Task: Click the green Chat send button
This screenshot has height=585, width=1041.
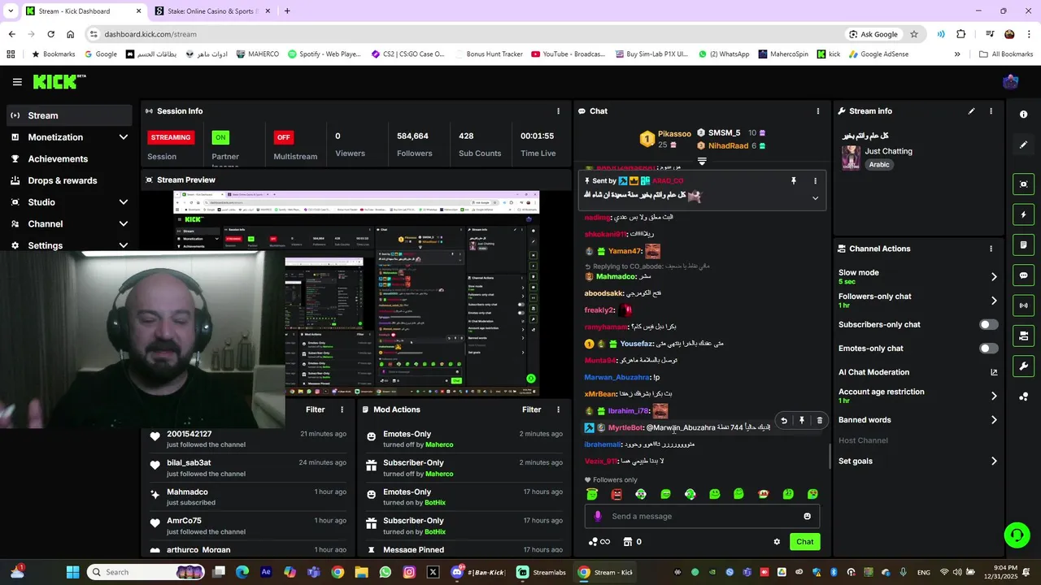Action: click(x=804, y=542)
